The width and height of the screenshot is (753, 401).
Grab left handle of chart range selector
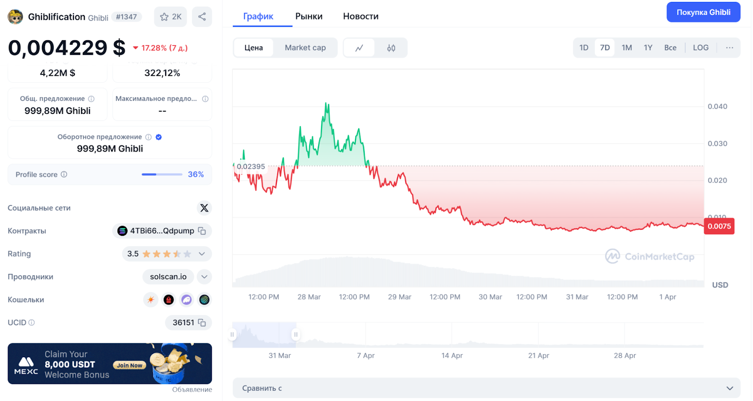pos(232,335)
